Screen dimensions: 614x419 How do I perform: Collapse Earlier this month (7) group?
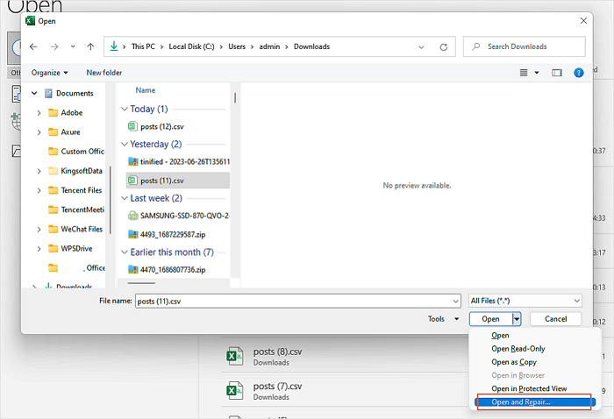[125, 252]
